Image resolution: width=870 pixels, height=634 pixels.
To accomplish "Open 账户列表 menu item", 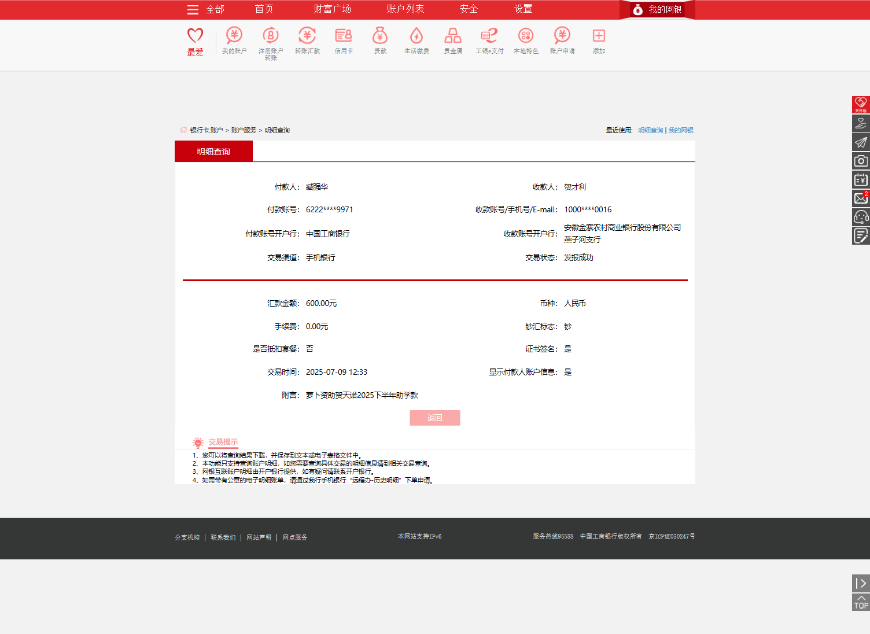I will coord(405,9).
